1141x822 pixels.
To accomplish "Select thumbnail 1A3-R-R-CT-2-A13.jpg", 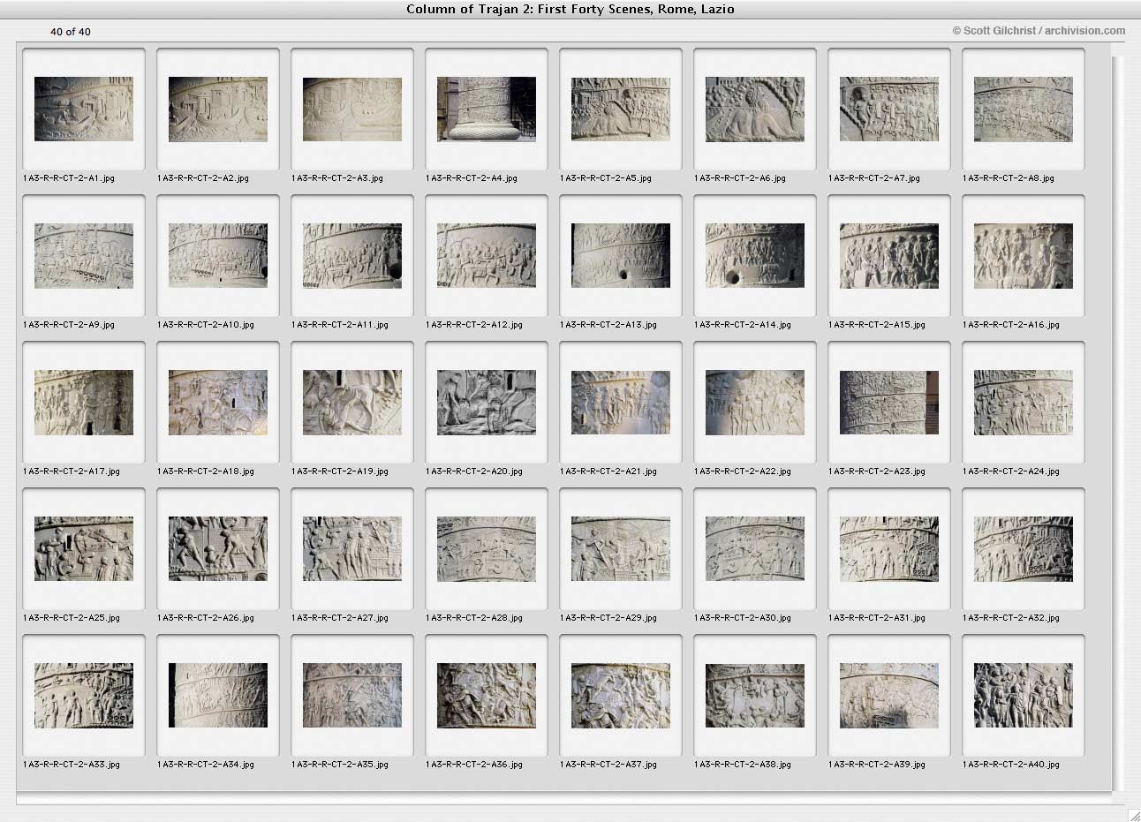I will [x=621, y=255].
